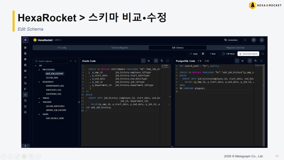Copy the PostgreSQL Code contents
The height and width of the screenshot is (160, 284).
[x=255, y=61]
